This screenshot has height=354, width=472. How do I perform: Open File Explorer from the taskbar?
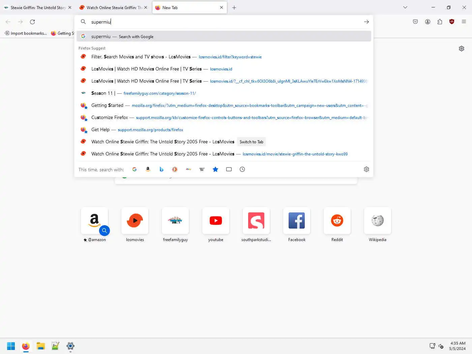[41, 346]
